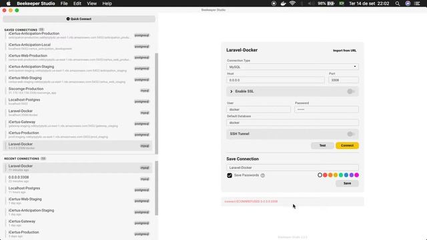Click the Save button

pyautogui.click(x=347, y=183)
